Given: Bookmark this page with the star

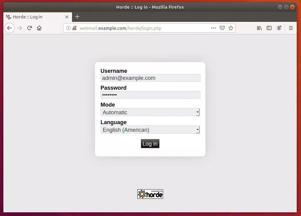Looking at the screenshot, I should (231, 28).
